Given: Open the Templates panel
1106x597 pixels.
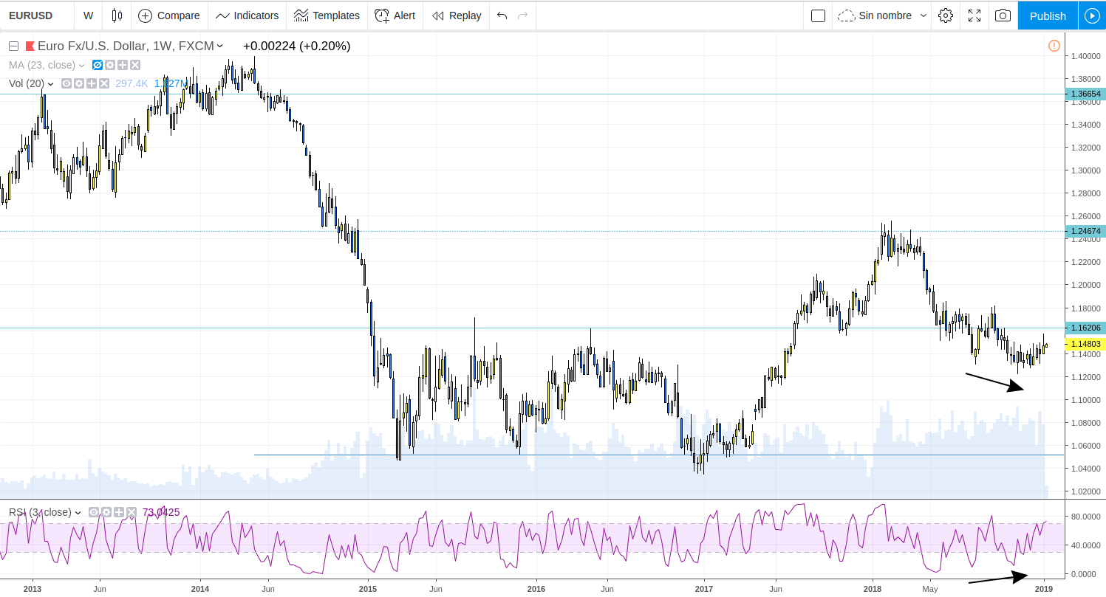Looking at the screenshot, I should point(327,15).
